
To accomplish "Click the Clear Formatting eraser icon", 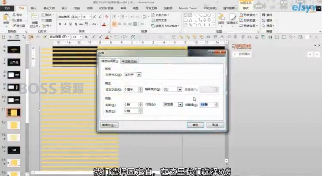I will tap(107, 17).
